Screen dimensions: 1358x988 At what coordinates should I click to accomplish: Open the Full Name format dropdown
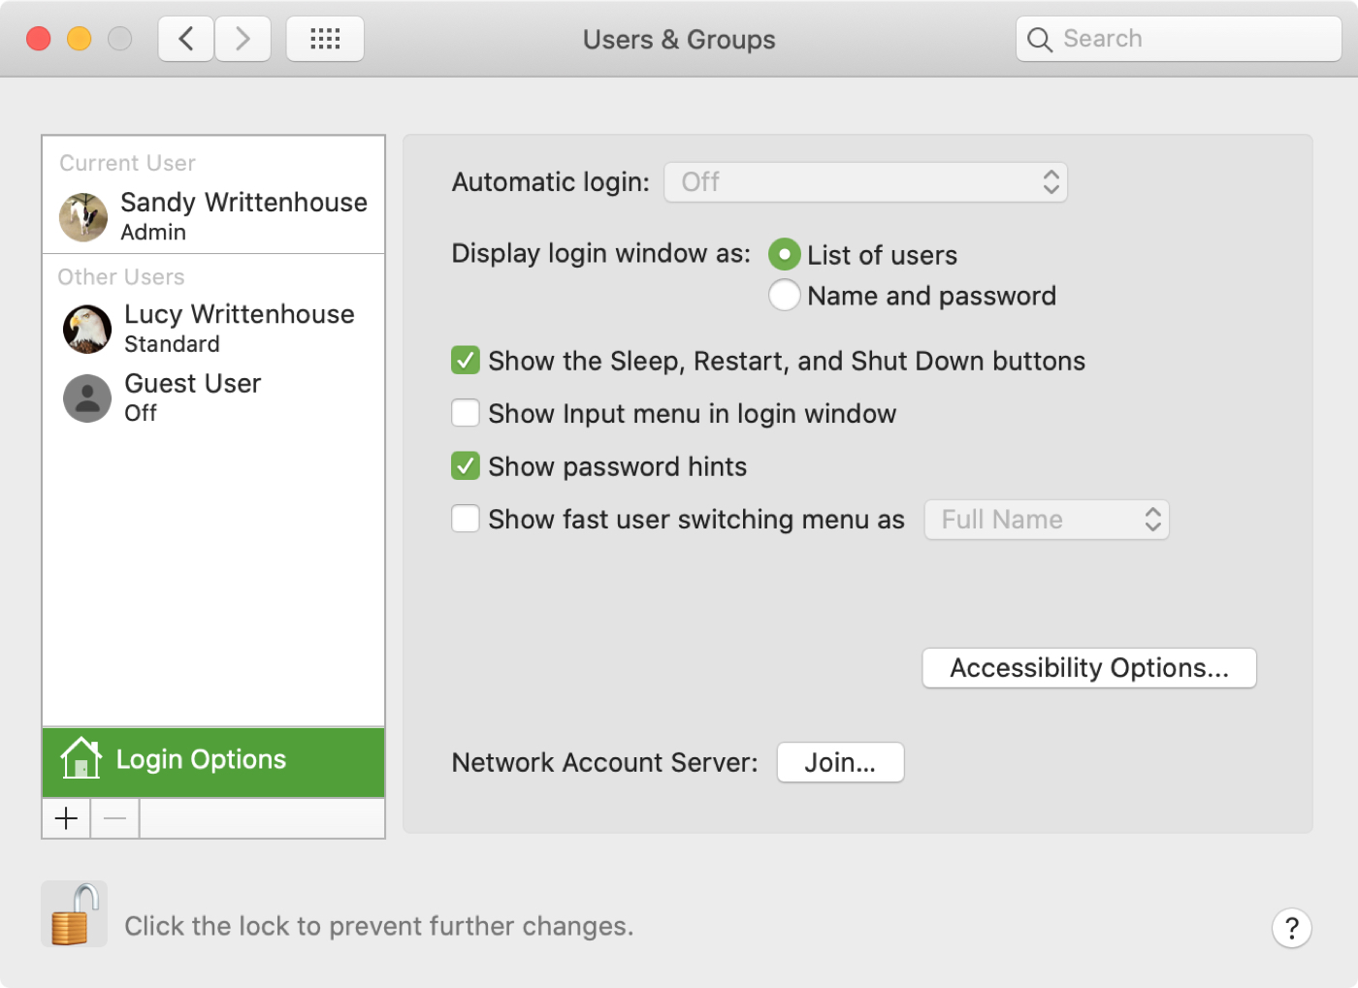pos(1046,519)
